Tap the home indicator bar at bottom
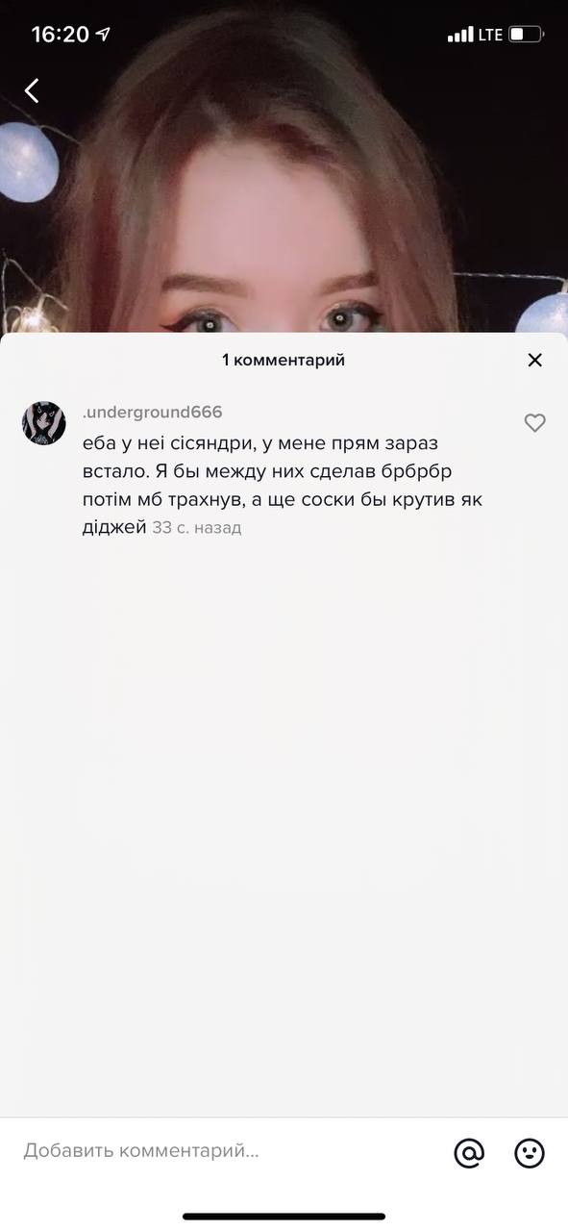Viewport: 568px width, 1231px height. pyautogui.click(x=284, y=1217)
